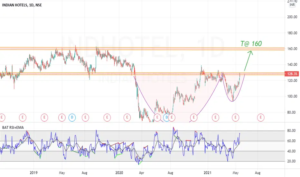Image resolution: width=300 pixels, height=177 pixels.
Task: Open the earnings marker above May 2021
Action: pyautogui.click(x=236, y=117)
